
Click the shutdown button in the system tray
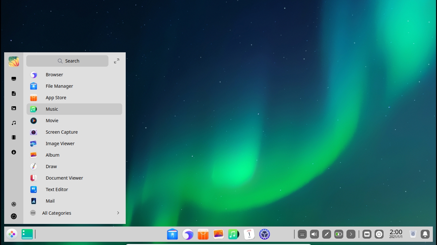[x=379, y=234]
